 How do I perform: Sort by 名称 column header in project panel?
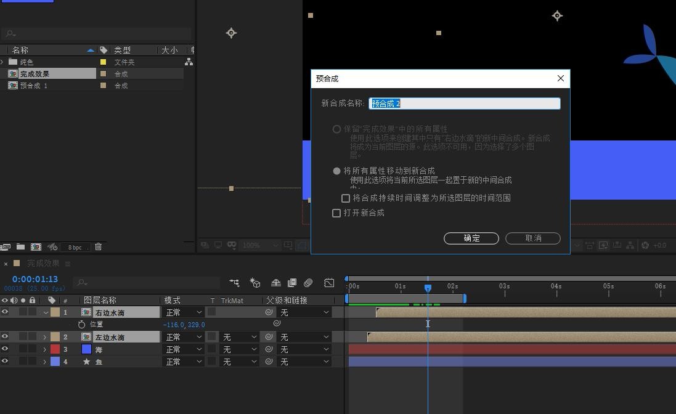[20, 50]
